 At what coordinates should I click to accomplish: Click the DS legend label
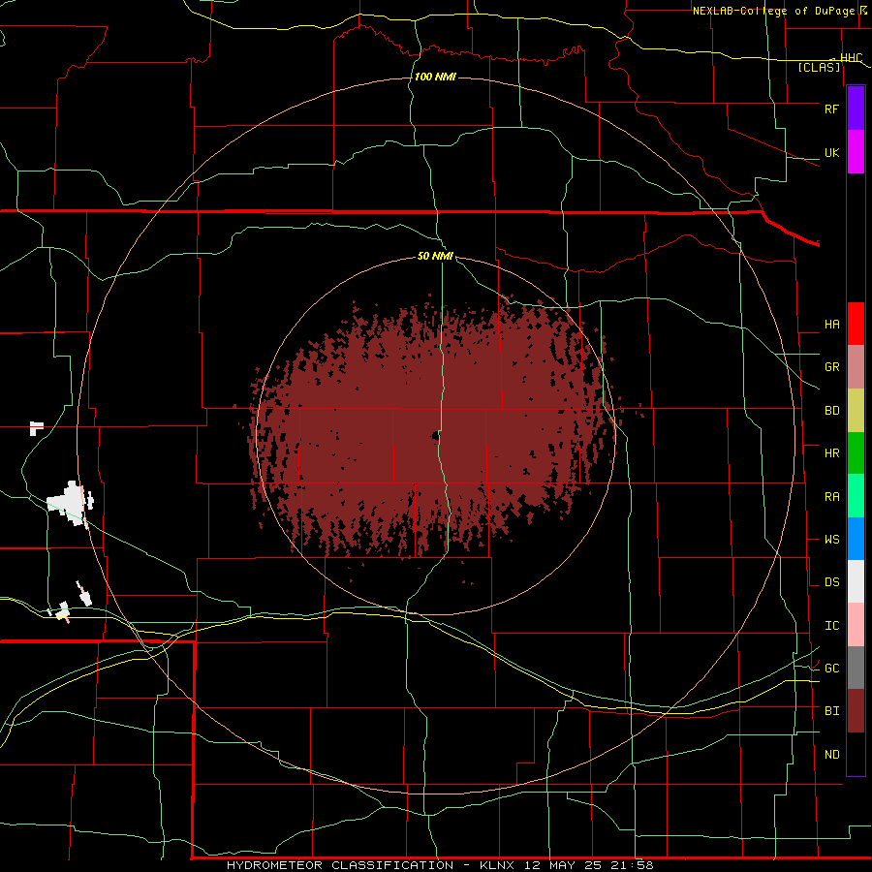coord(831,582)
